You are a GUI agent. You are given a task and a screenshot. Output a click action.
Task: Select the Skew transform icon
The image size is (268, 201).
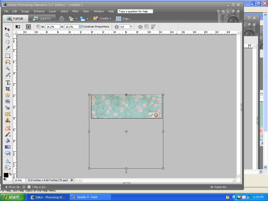tap(153, 27)
